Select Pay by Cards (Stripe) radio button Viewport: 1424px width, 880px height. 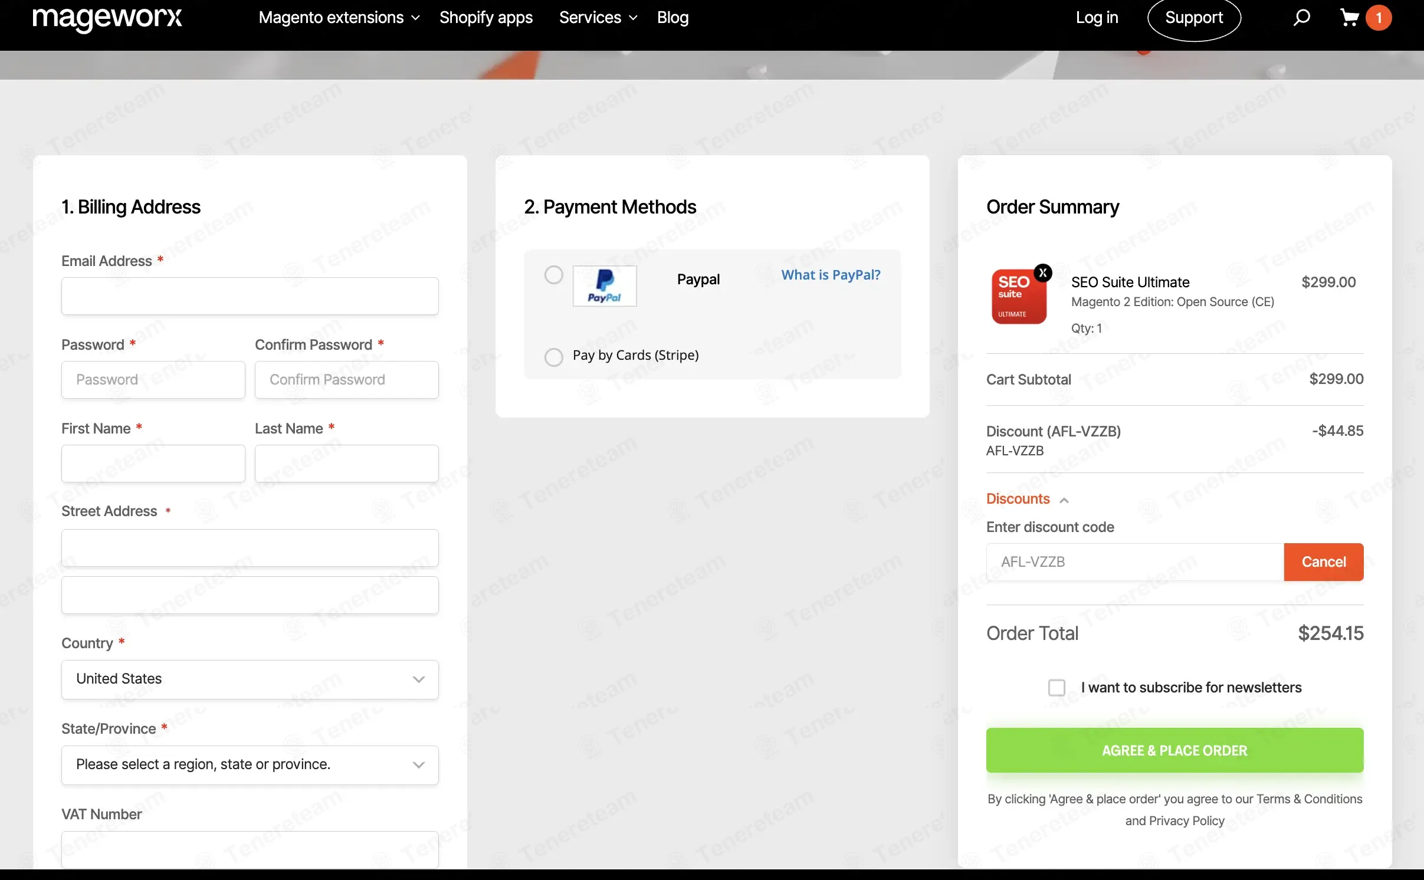tap(553, 356)
